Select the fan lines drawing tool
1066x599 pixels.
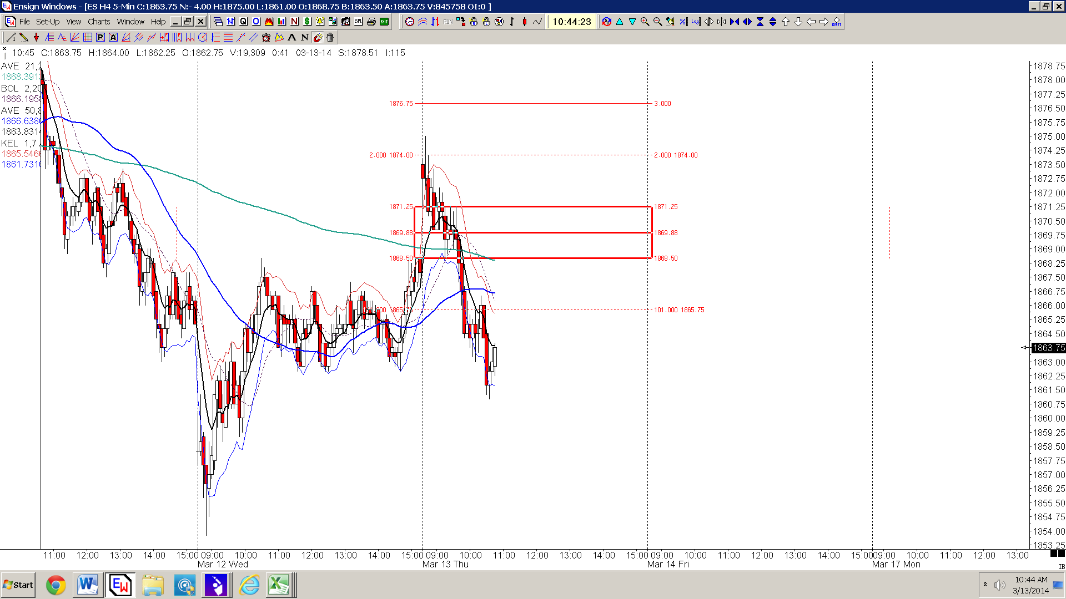[x=75, y=37]
